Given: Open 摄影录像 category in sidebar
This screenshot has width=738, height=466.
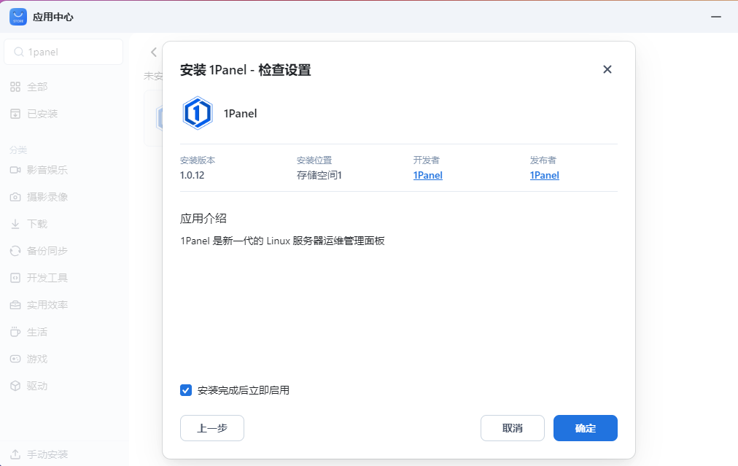Looking at the screenshot, I should pos(47,197).
